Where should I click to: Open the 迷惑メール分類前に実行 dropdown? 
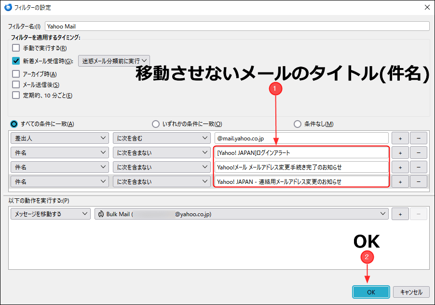tap(114, 61)
